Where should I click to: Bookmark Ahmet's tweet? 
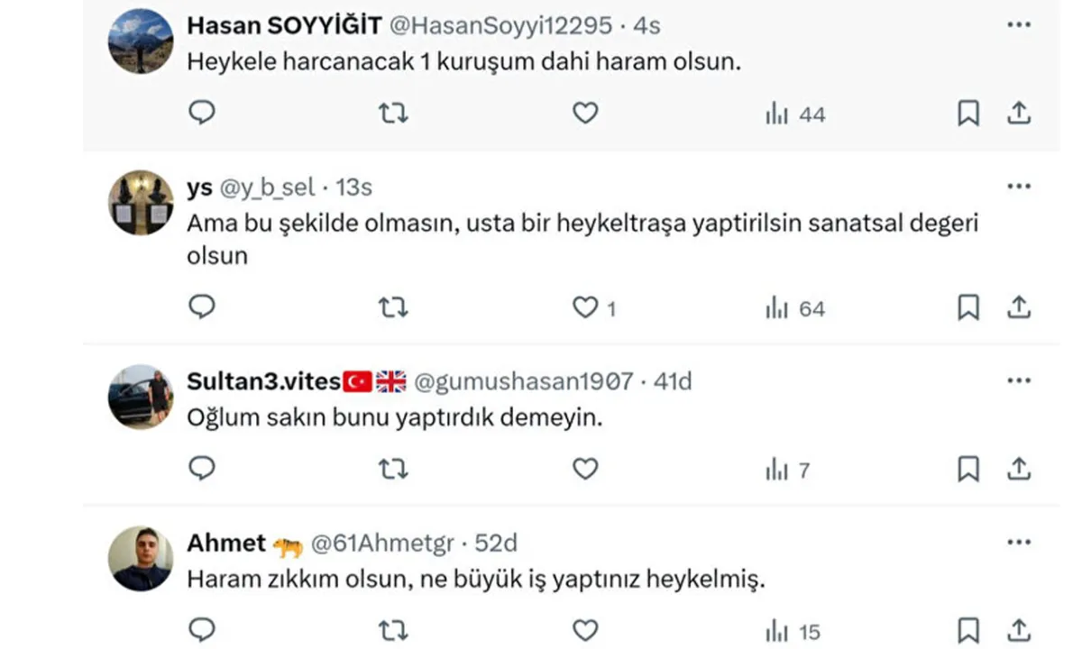967,629
